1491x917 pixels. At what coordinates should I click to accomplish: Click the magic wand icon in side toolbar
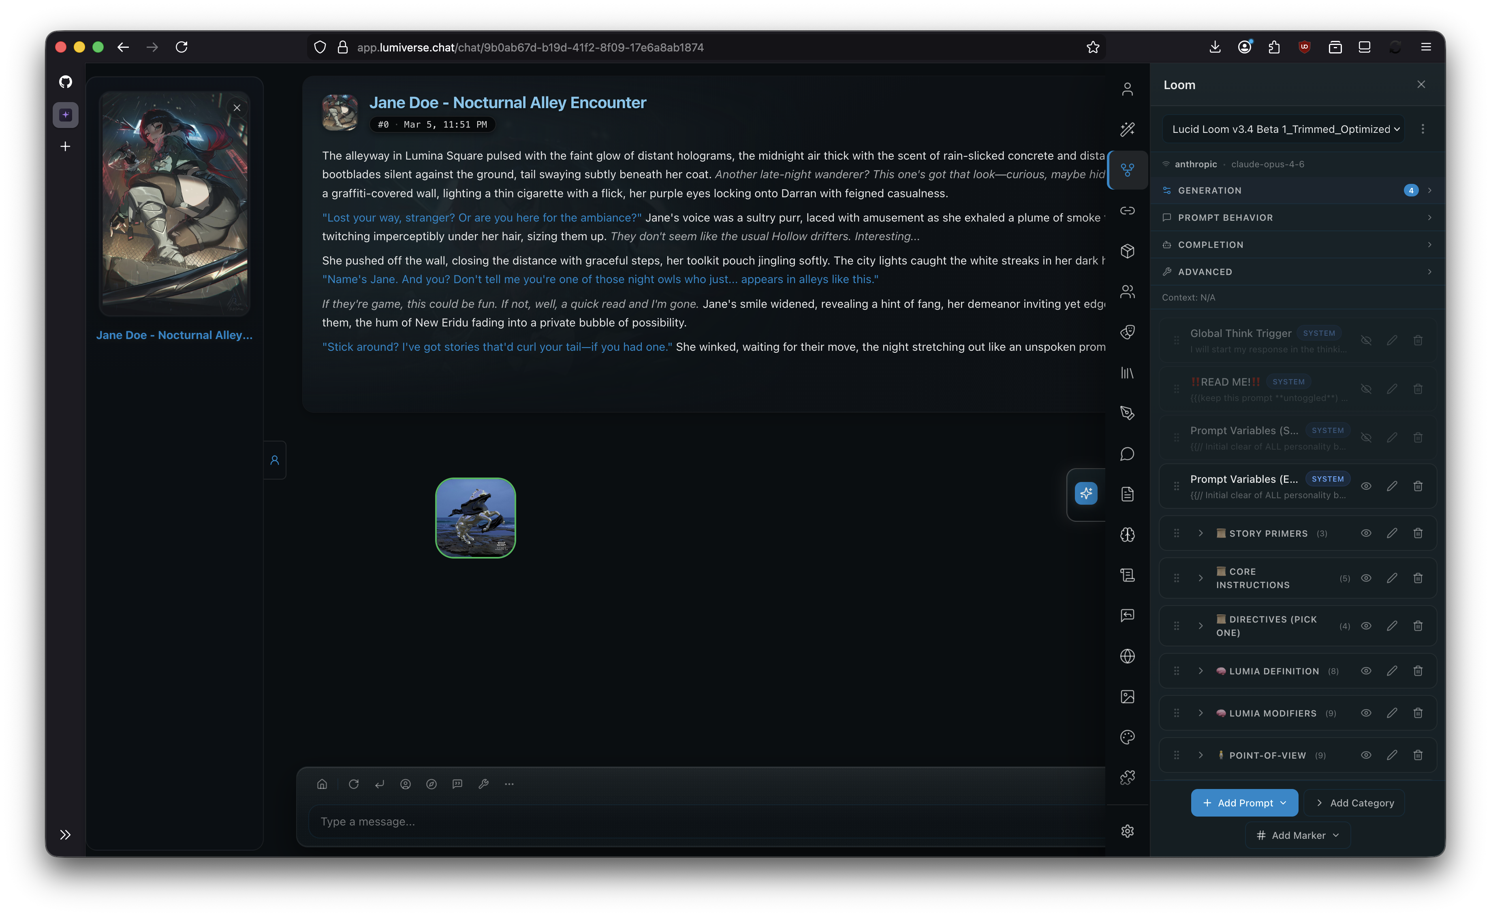[1127, 129]
